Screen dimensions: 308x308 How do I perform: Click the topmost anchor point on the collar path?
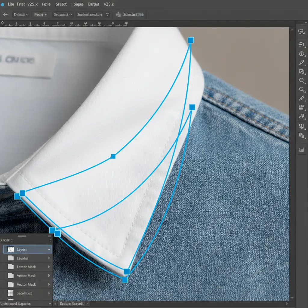pos(191,40)
